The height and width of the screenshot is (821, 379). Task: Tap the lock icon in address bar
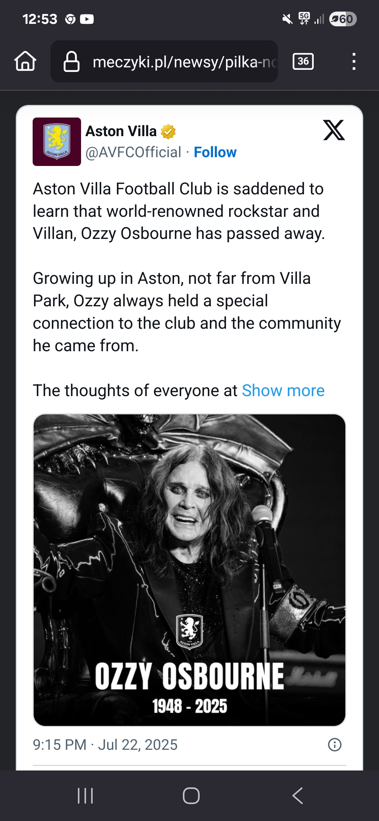71,61
